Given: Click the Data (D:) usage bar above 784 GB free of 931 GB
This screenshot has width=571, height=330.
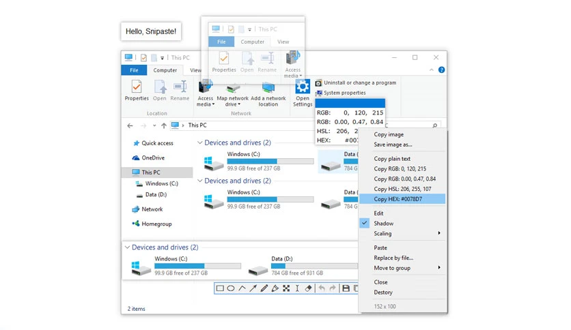Looking at the screenshot, I should 315,266.
